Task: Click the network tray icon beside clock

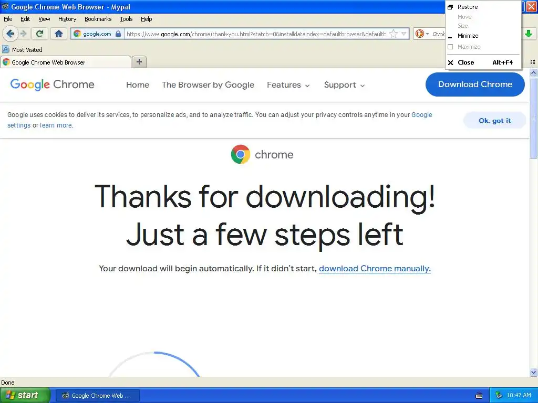Action: click(x=499, y=395)
